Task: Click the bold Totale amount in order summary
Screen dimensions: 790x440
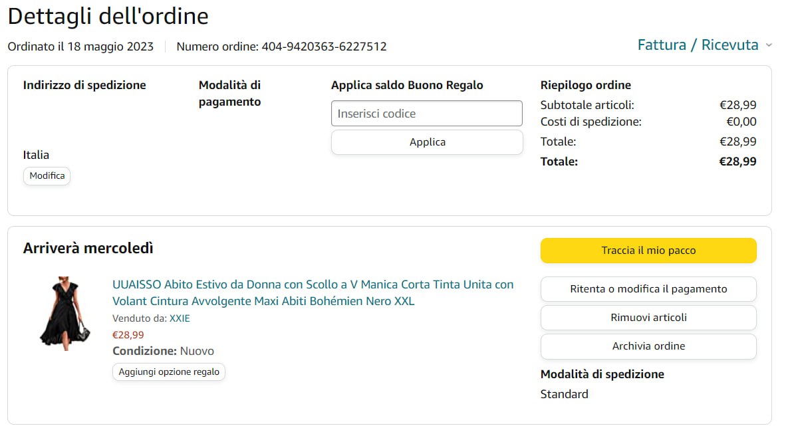Action: tap(737, 162)
